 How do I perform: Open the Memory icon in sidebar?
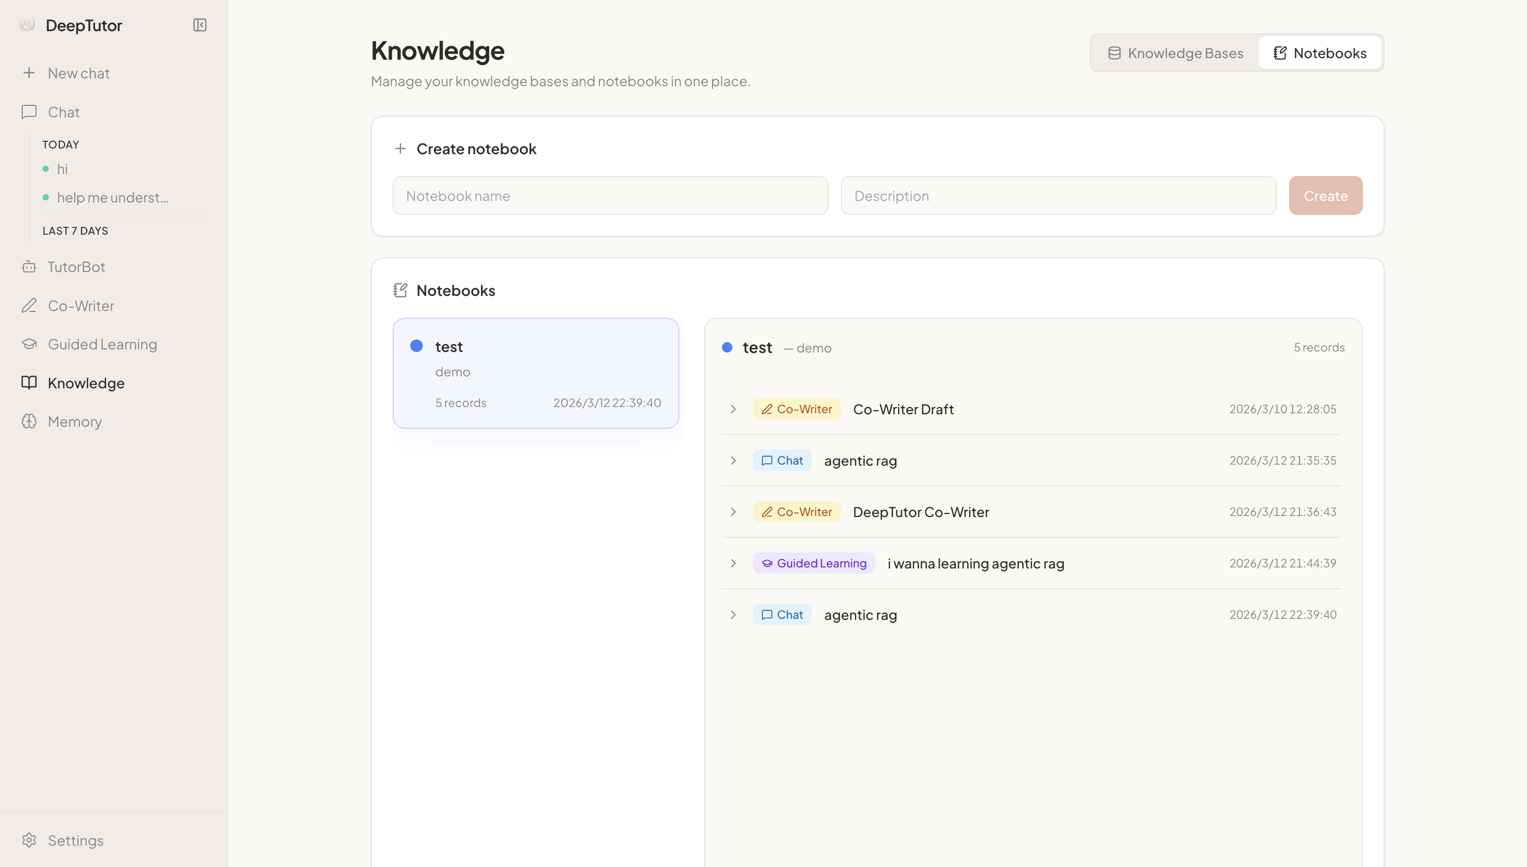[29, 421]
